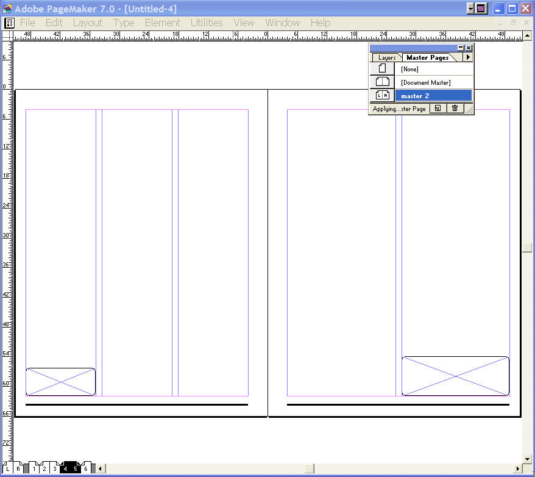Open the Window menu
The width and height of the screenshot is (535, 477).
282,23
